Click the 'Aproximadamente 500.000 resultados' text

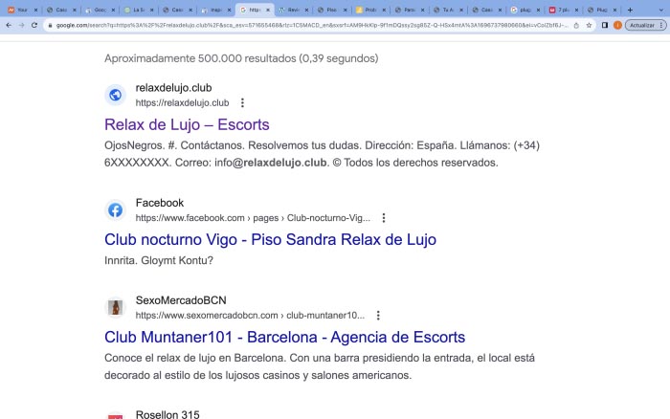click(241, 58)
